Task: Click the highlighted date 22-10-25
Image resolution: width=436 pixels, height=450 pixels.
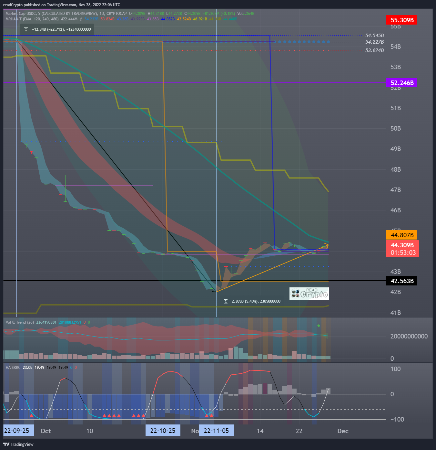Action: click(x=163, y=431)
